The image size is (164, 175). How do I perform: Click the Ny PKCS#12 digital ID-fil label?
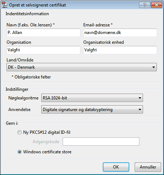(47, 132)
